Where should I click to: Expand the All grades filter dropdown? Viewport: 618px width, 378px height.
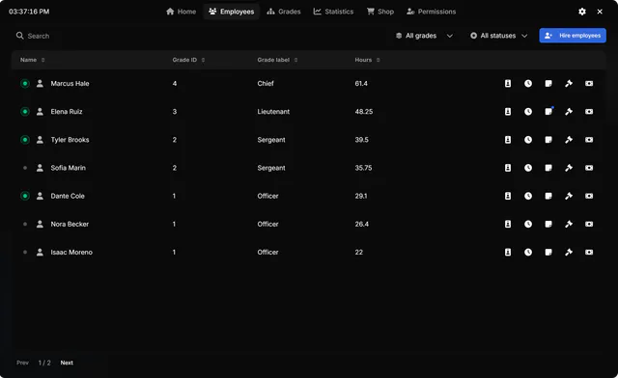coord(424,36)
